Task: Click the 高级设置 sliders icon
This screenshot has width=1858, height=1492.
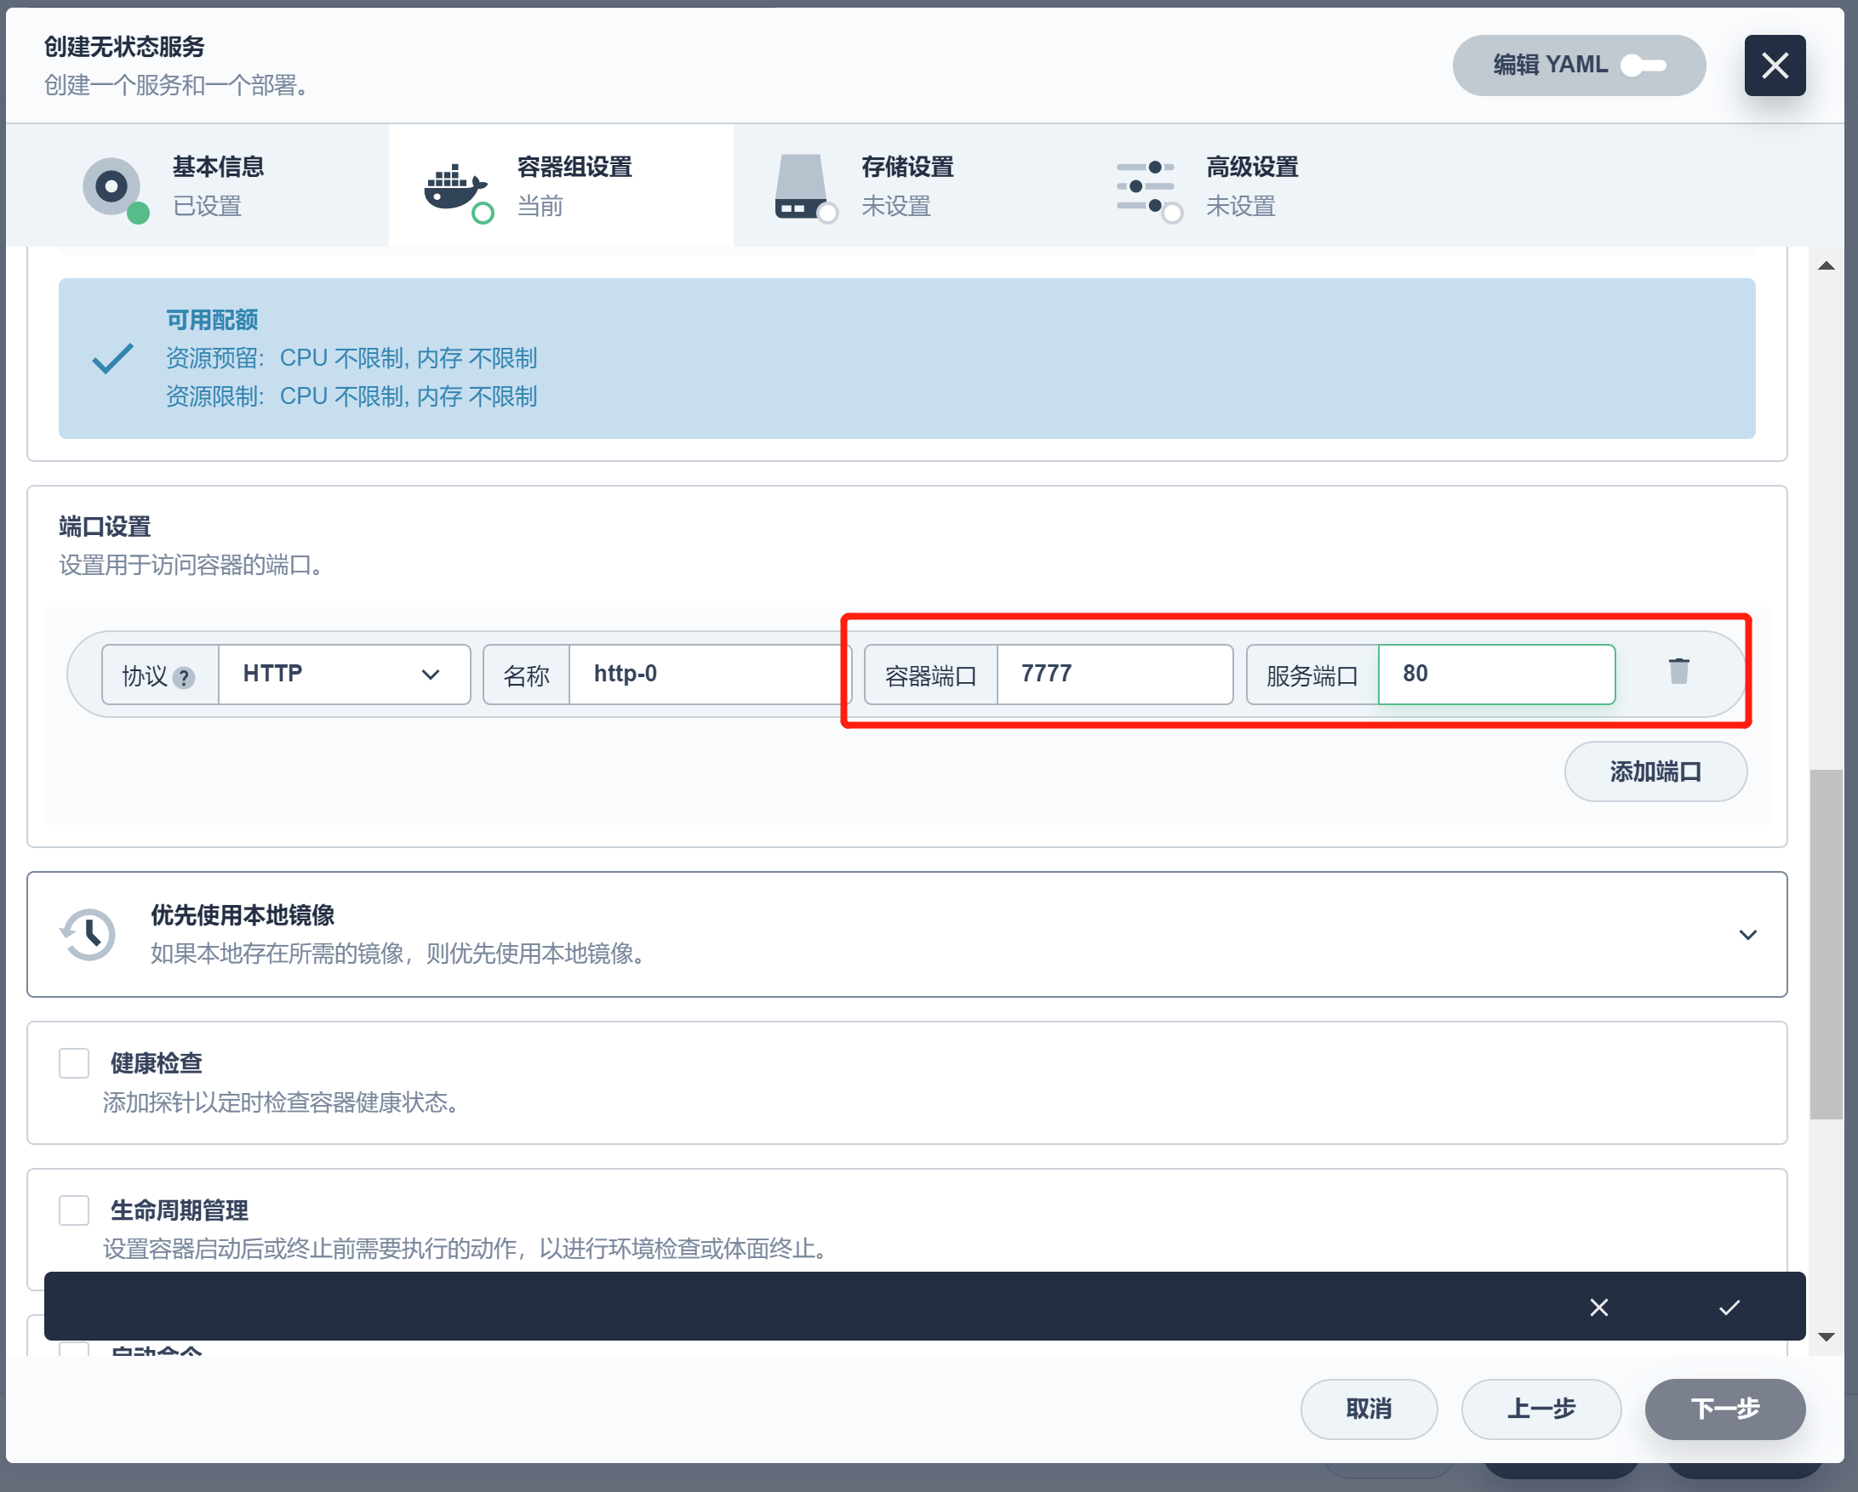Action: click(x=1146, y=186)
